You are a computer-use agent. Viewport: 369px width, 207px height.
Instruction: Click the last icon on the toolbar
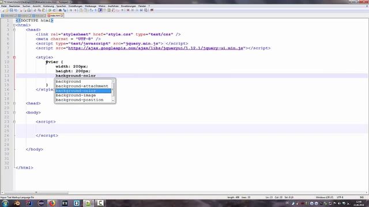click(x=152, y=10)
